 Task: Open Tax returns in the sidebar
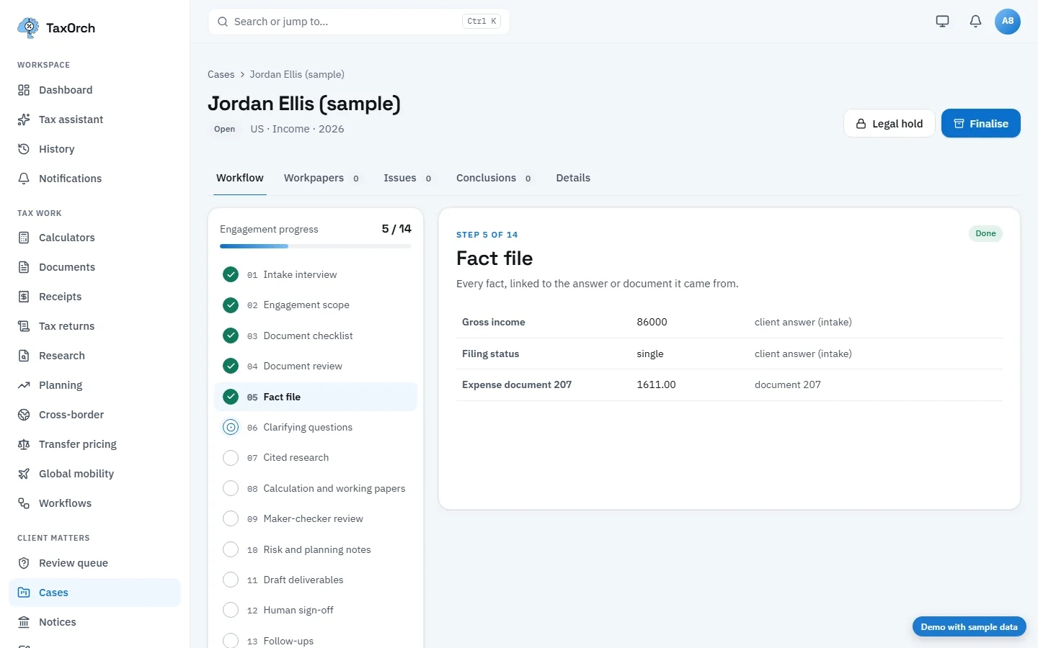coord(94,326)
